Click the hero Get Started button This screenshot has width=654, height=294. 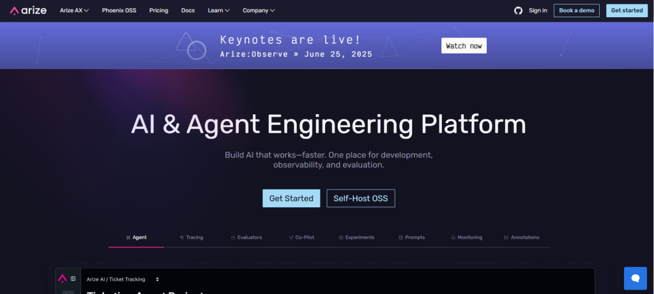pyautogui.click(x=291, y=198)
